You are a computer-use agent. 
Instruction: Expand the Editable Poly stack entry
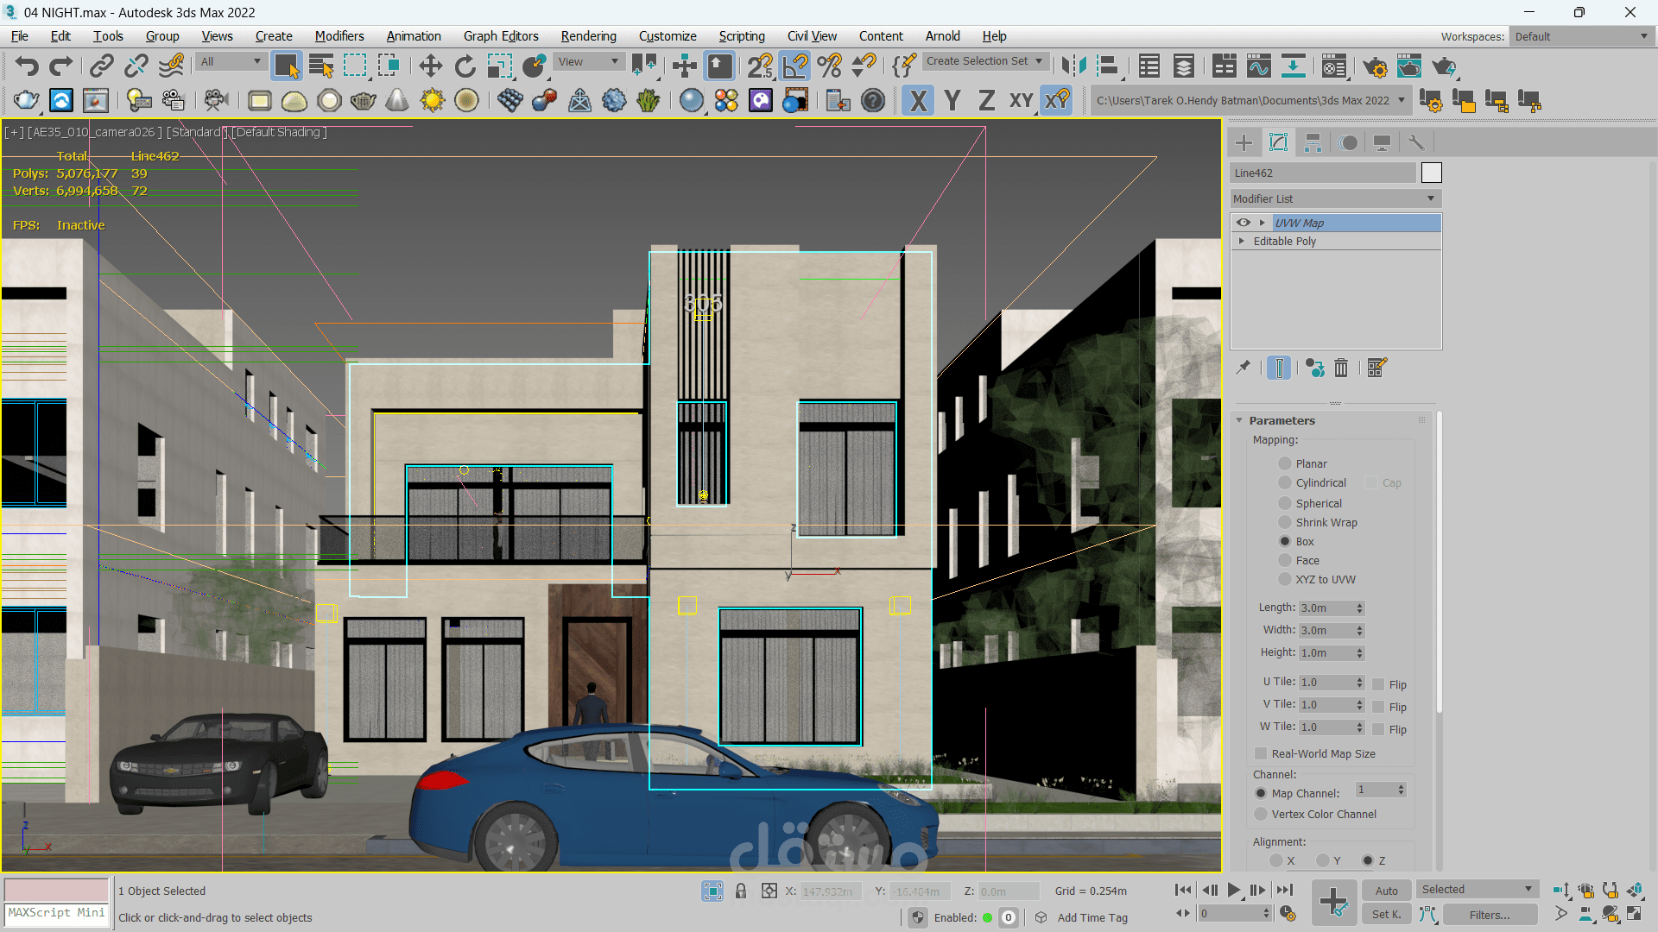tap(1242, 241)
